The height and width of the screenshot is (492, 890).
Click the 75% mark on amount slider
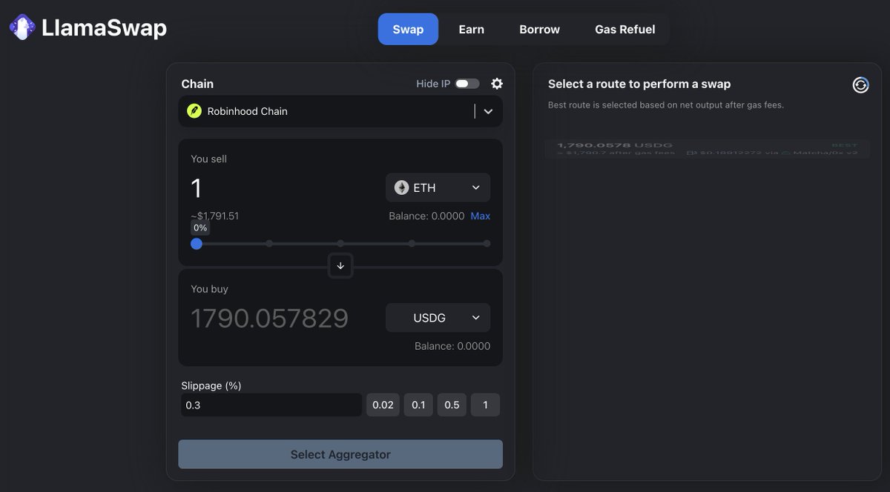(x=412, y=243)
